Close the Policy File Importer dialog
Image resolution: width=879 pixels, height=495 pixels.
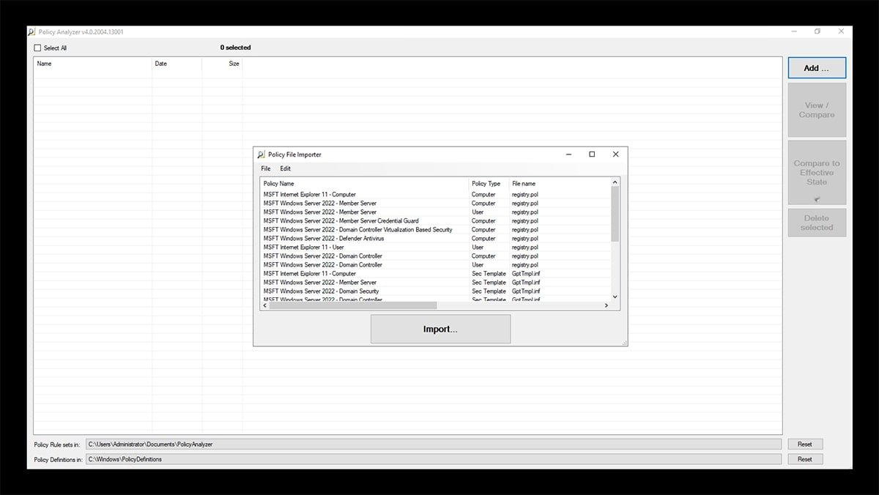[615, 155]
